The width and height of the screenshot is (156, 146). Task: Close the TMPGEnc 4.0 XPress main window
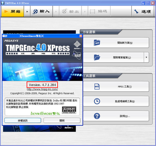coord(153,3)
